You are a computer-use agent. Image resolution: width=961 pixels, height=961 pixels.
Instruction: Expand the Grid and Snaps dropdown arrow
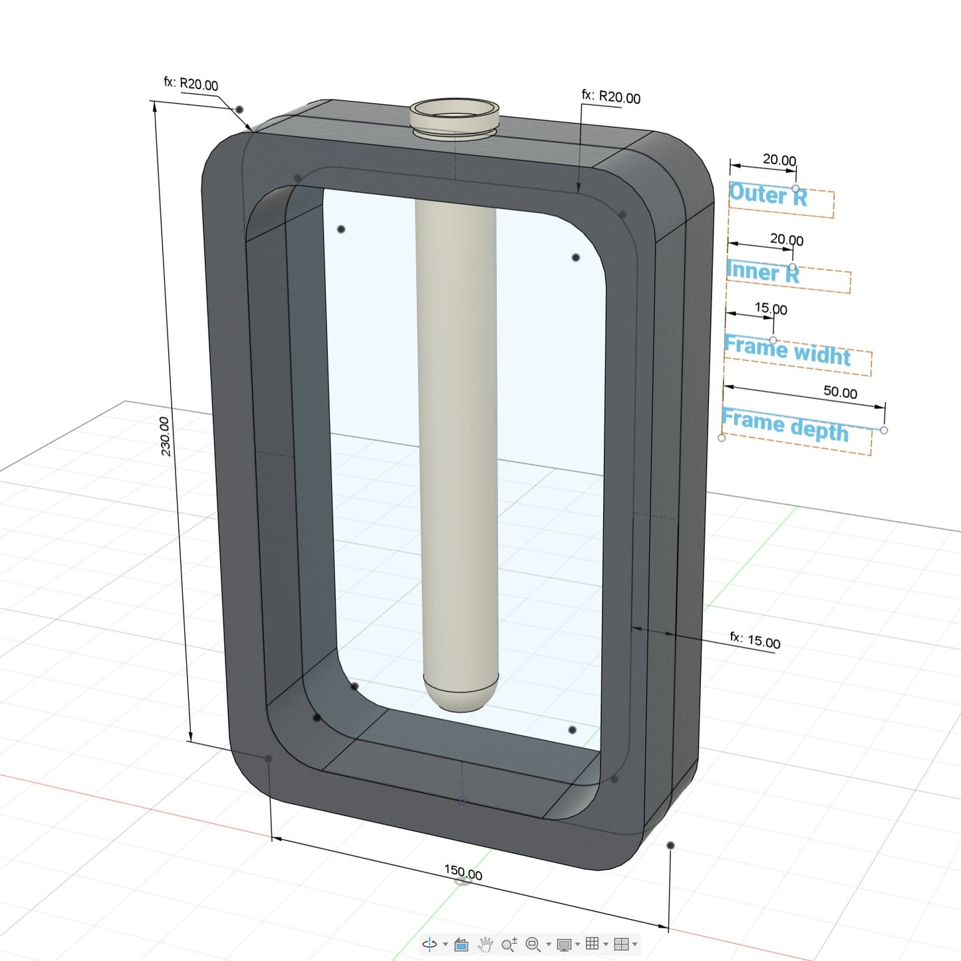606,944
